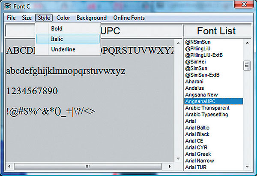Select @PMingLiU-ExtB in the font list
The height and width of the screenshot is (176, 257).
tap(213, 55)
